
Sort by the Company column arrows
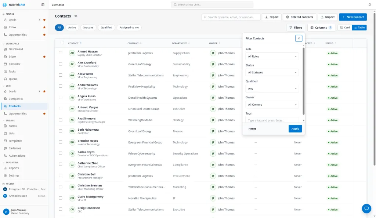pyautogui.click(x=141, y=43)
